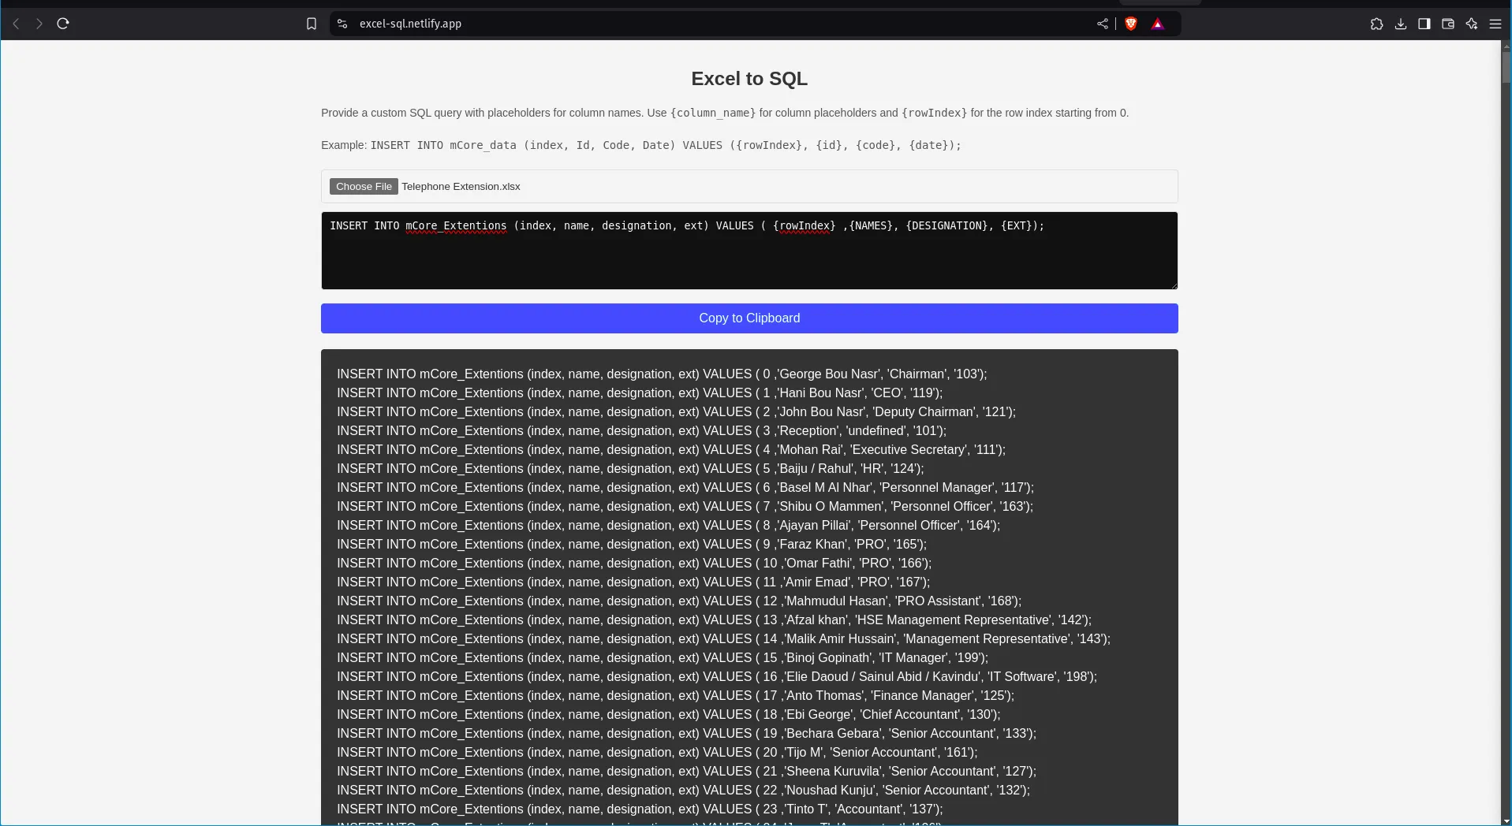Open the Brave Wallet icon

pos(1447,24)
